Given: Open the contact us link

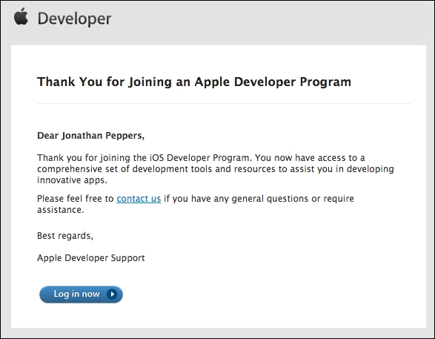Looking at the screenshot, I should click(139, 199).
